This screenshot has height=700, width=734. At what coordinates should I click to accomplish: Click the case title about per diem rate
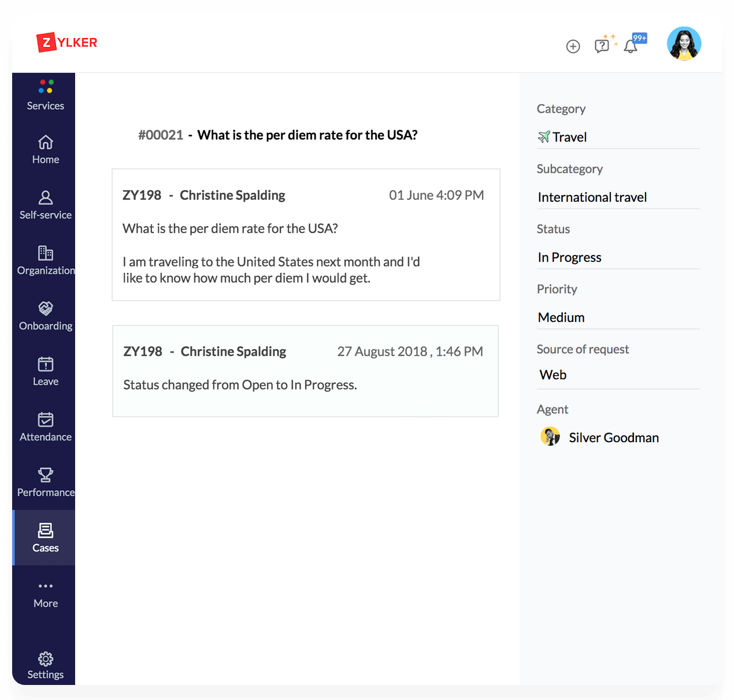click(x=307, y=135)
